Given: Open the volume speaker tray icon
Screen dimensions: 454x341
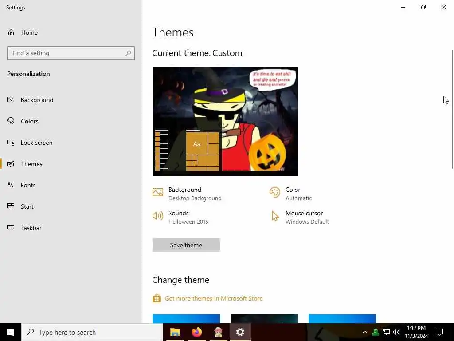Looking at the screenshot, I should (x=396, y=332).
